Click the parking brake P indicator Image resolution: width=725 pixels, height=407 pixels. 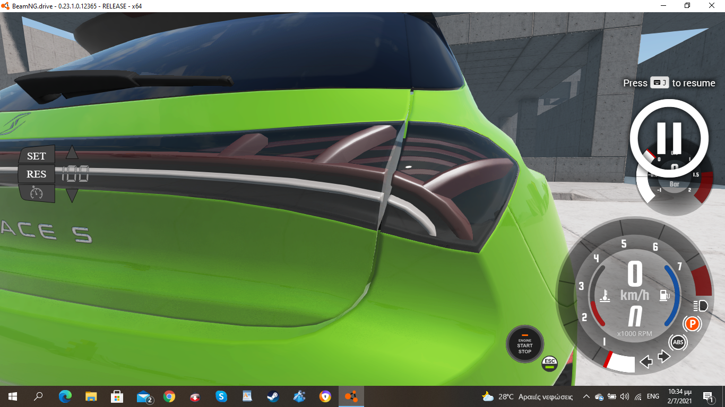tap(692, 323)
